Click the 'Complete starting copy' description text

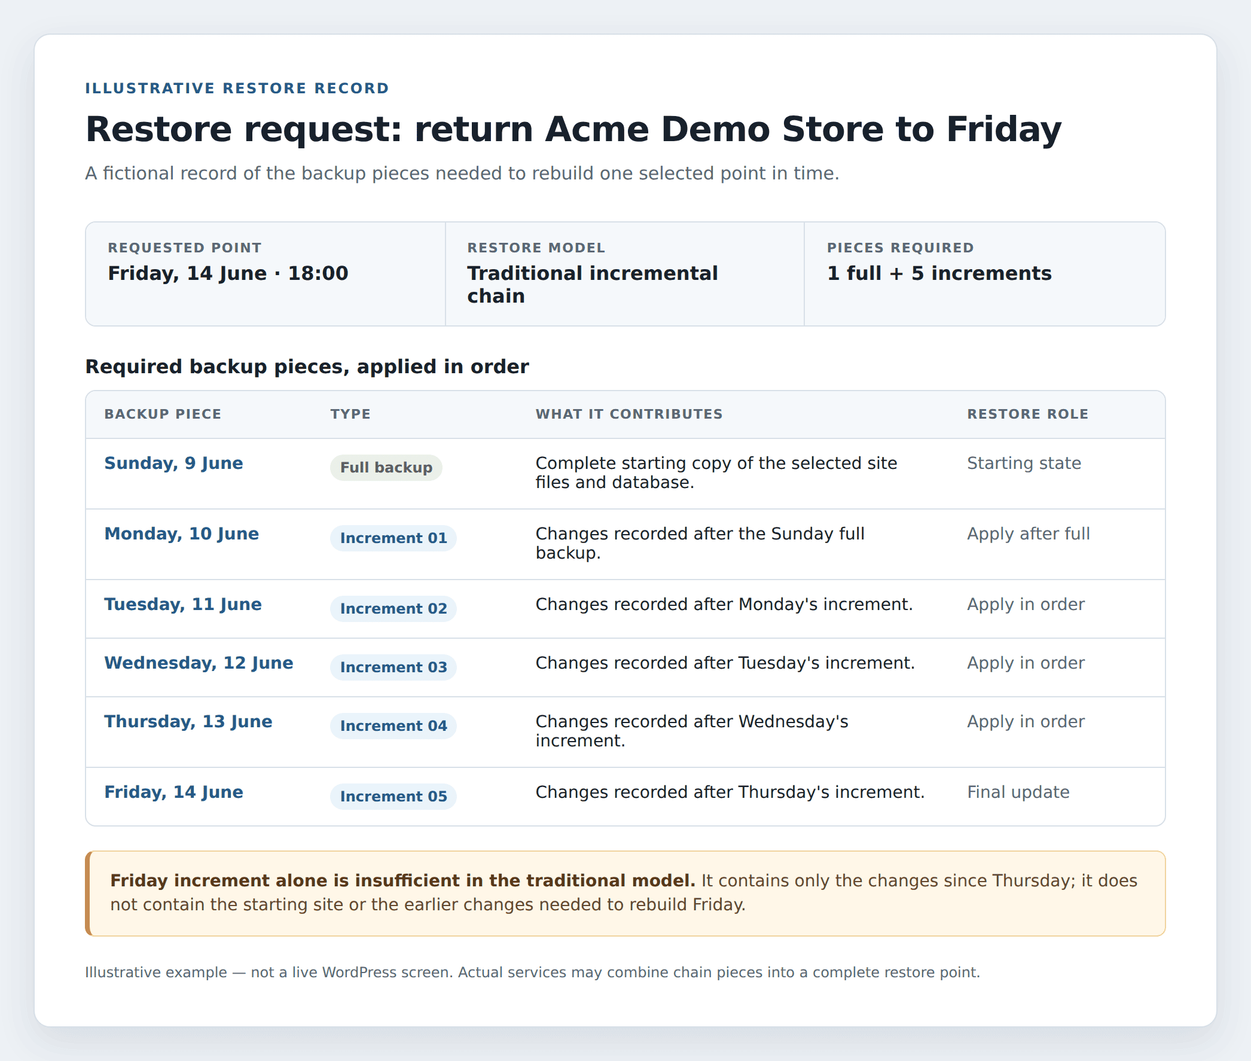716,472
